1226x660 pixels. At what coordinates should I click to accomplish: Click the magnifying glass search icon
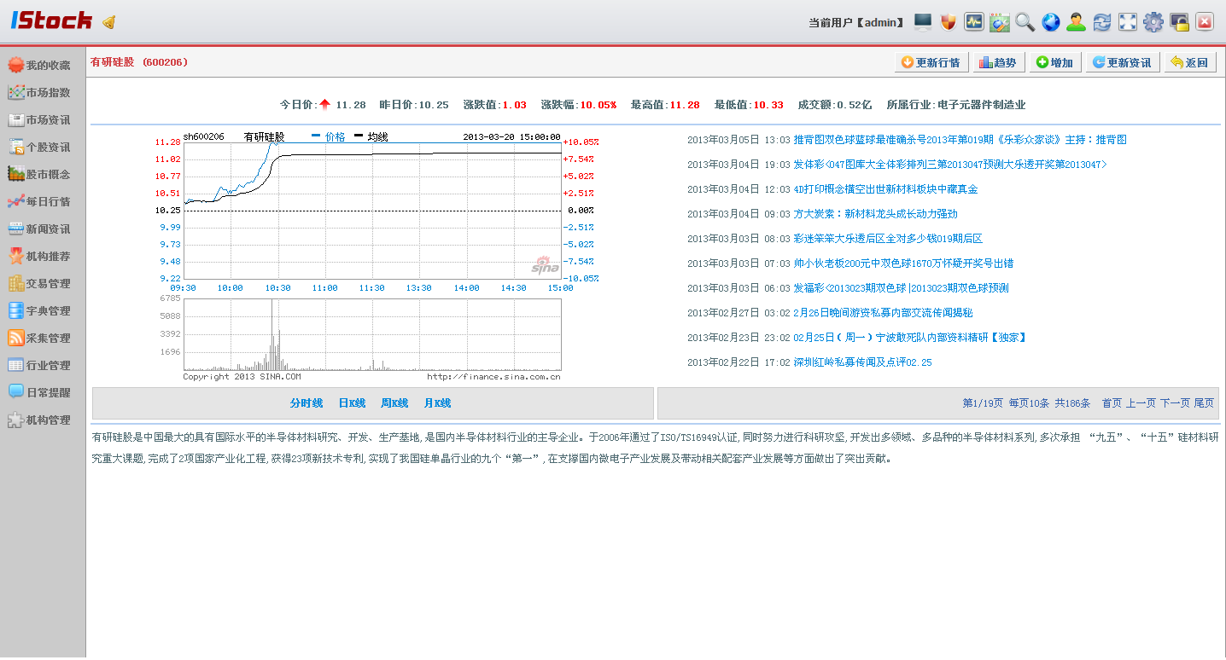click(1025, 22)
